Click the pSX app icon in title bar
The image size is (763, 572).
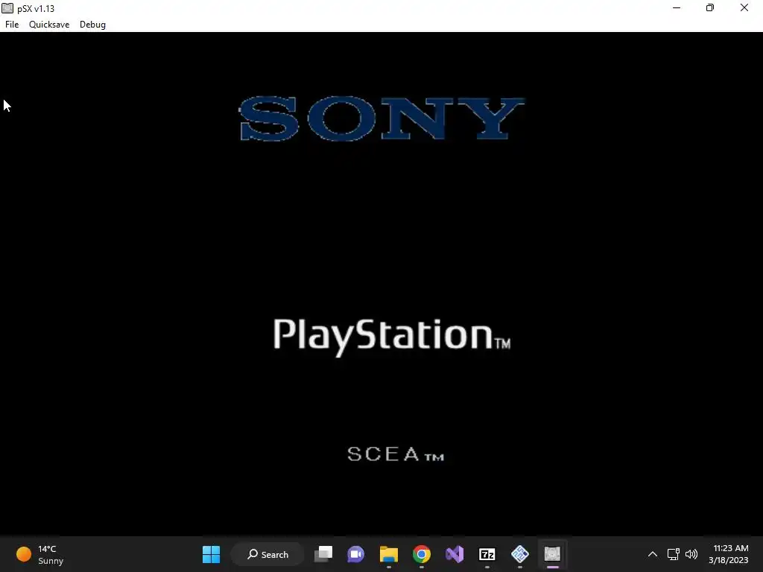[7, 8]
